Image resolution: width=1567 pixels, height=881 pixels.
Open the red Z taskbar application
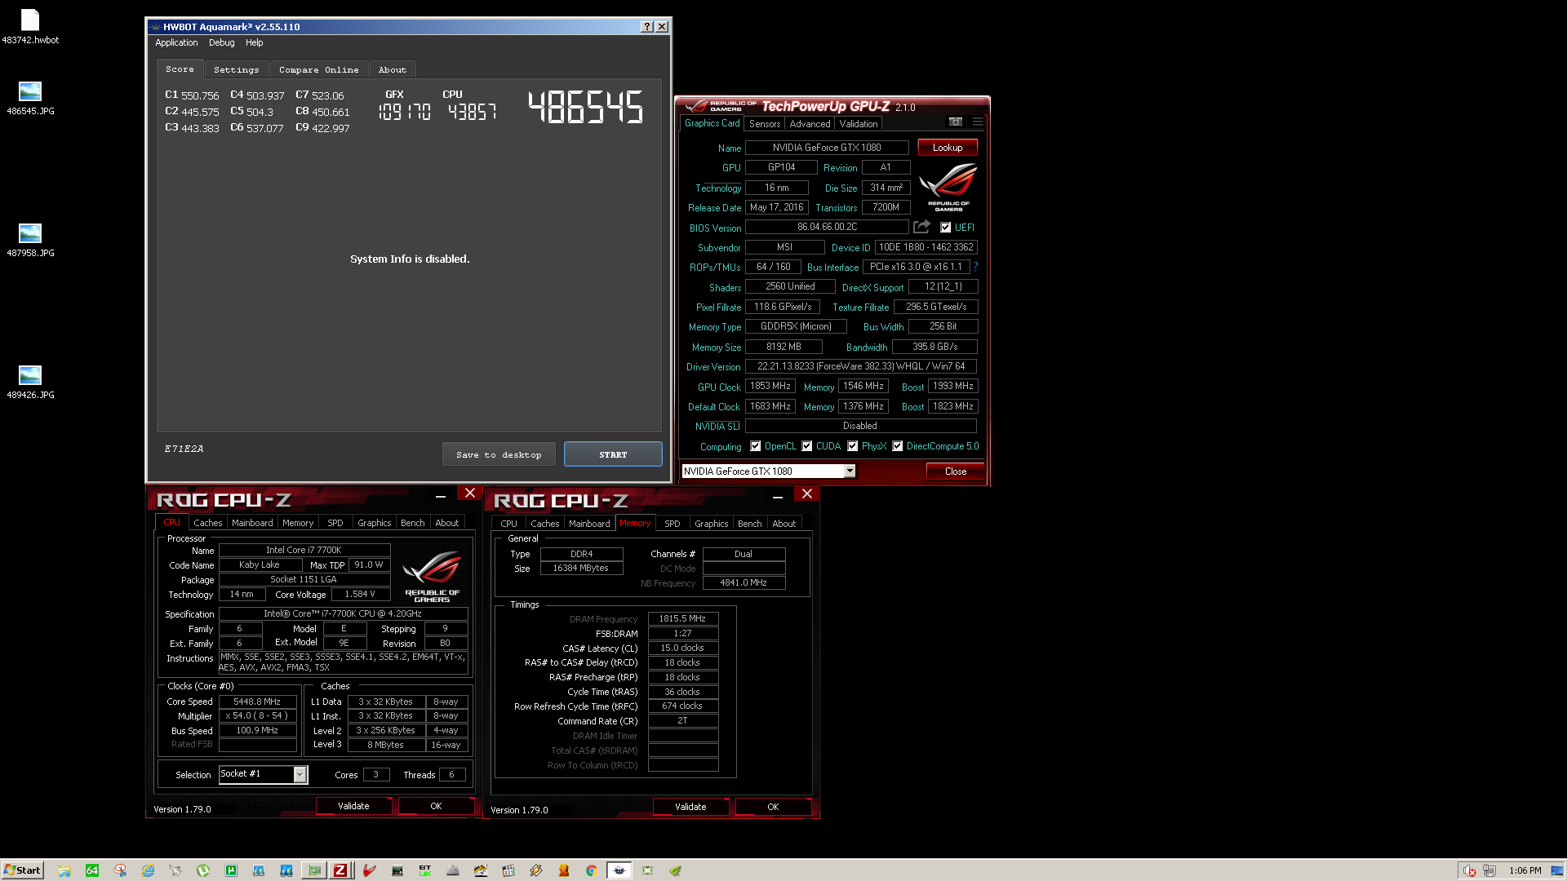(340, 870)
